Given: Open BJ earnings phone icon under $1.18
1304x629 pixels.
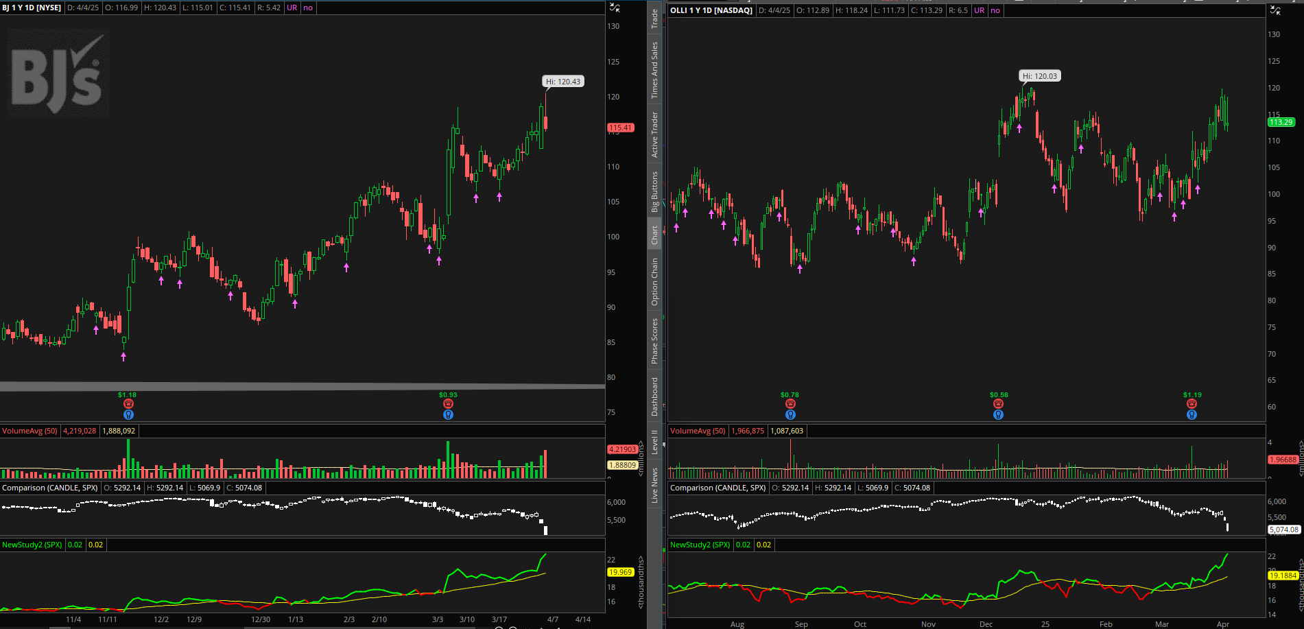Looking at the screenshot, I should [128, 404].
